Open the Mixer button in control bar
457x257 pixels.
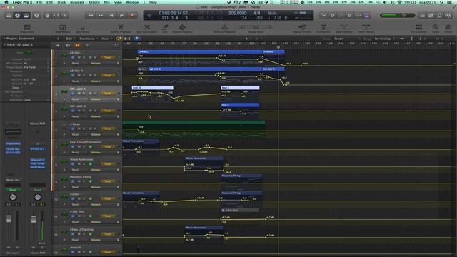tap(56, 15)
